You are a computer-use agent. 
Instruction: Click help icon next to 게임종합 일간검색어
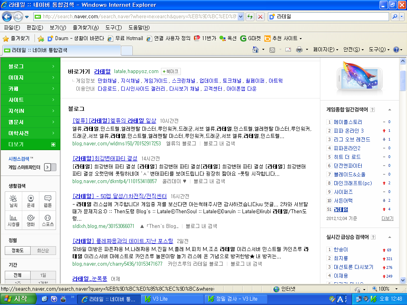coord(372,110)
